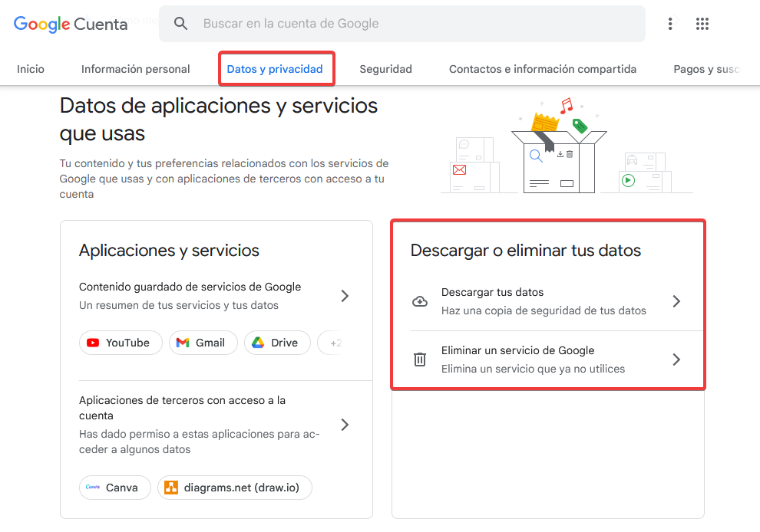Expand Descargar tus datos chevron

[676, 301]
